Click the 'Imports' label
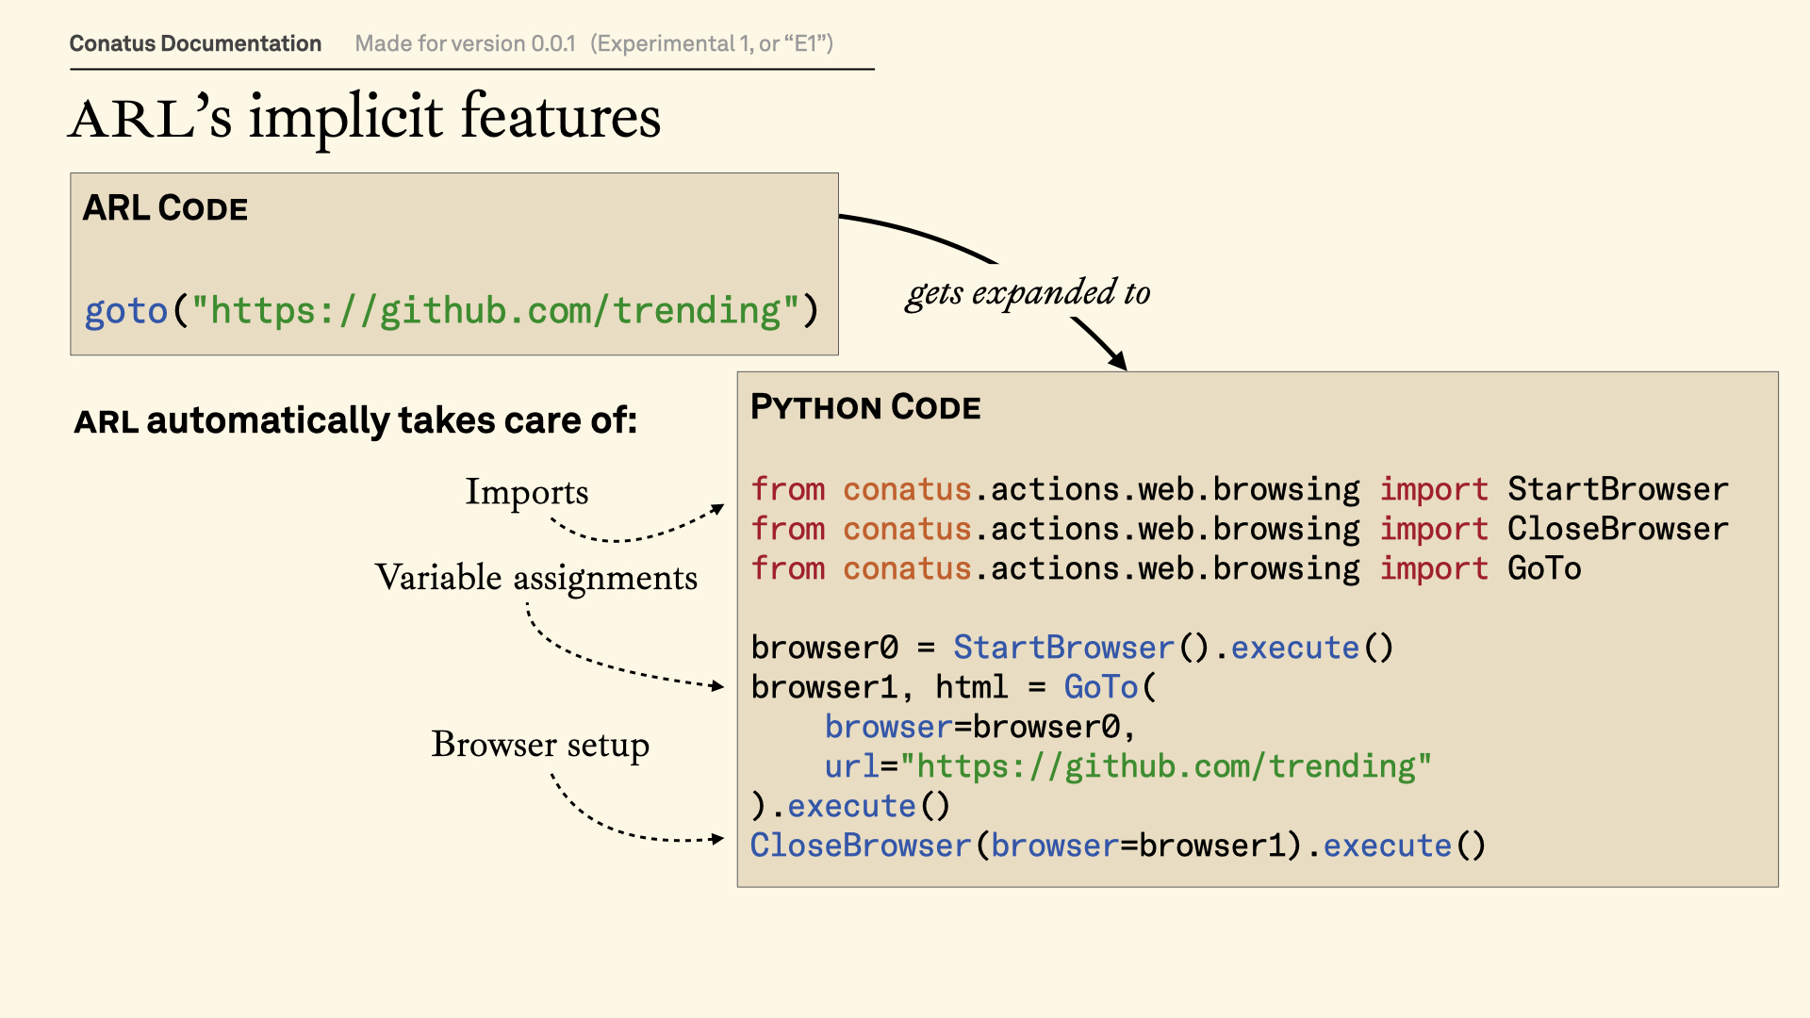Viewport: 1810px width, 1018px height. 526,492
